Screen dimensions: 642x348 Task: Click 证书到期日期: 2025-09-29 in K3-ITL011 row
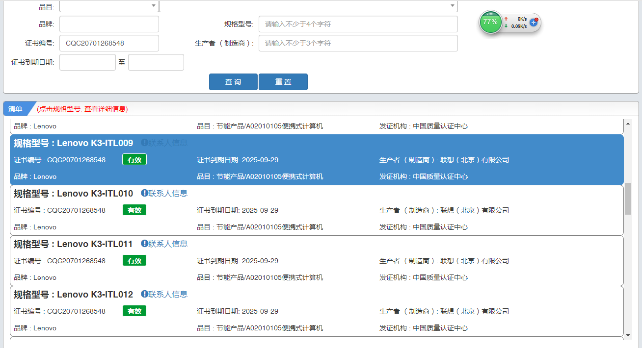pyautogui.click(x=238, y=261)
